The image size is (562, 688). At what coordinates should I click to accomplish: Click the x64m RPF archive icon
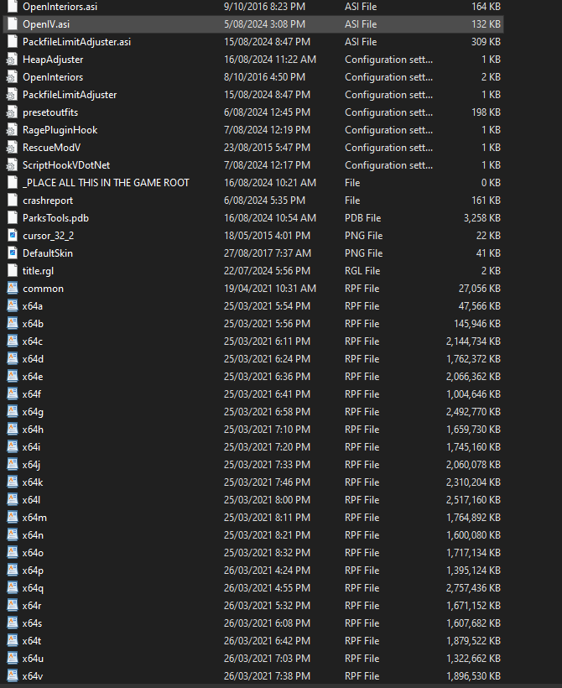click(13, 518)
